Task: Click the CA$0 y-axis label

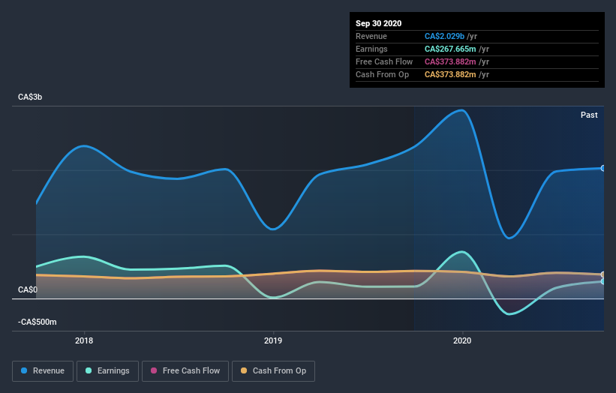Action: 28,289
